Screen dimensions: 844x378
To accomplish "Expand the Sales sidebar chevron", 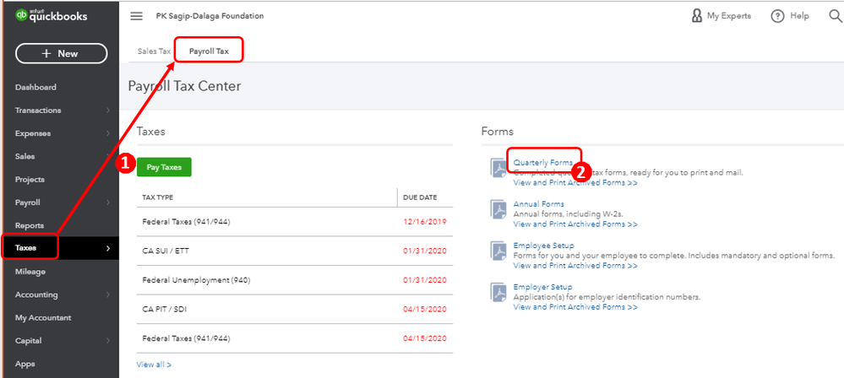I will (x=108, y=156).
